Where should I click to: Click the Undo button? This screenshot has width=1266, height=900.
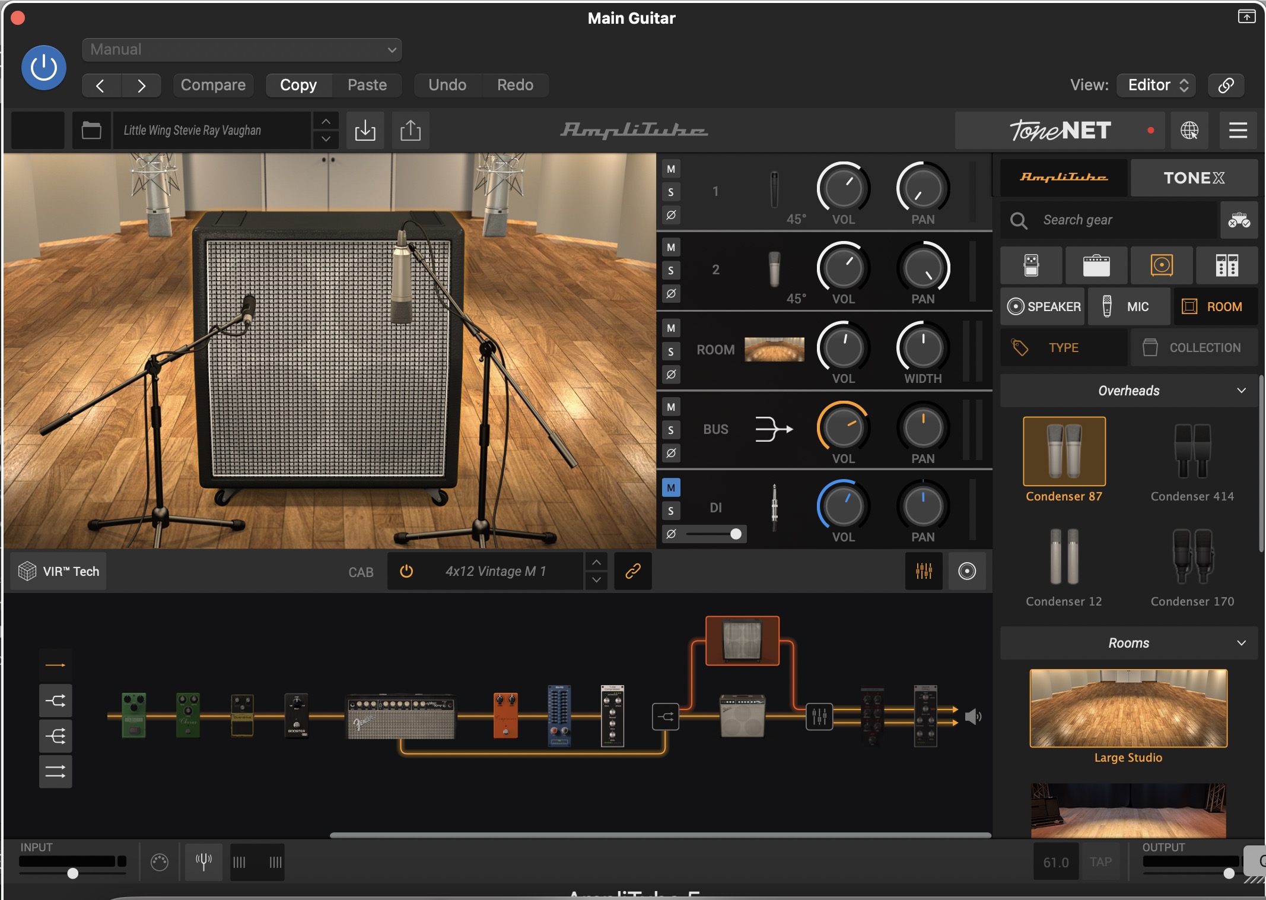click(x=447, y=85)
